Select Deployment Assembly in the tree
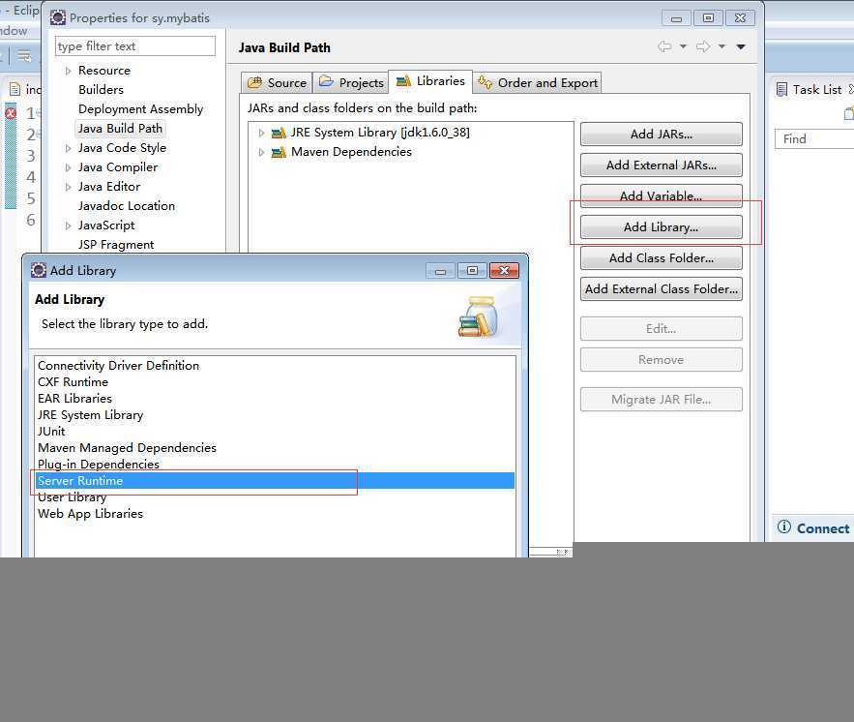 tap(140, 109)
